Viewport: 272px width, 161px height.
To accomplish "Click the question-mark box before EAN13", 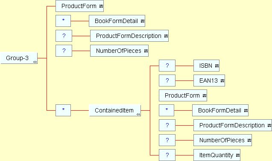I will (x=167, y=80).
